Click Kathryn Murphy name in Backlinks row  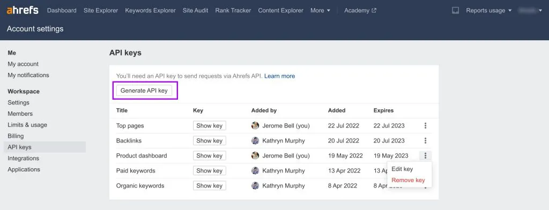point(284,141)
